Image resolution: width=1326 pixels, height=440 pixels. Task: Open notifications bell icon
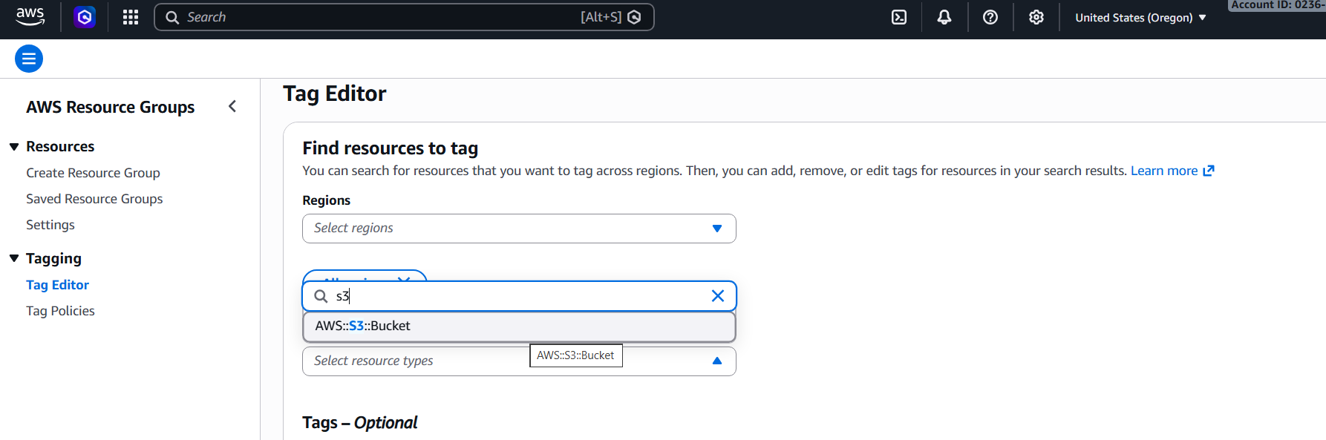944,17
